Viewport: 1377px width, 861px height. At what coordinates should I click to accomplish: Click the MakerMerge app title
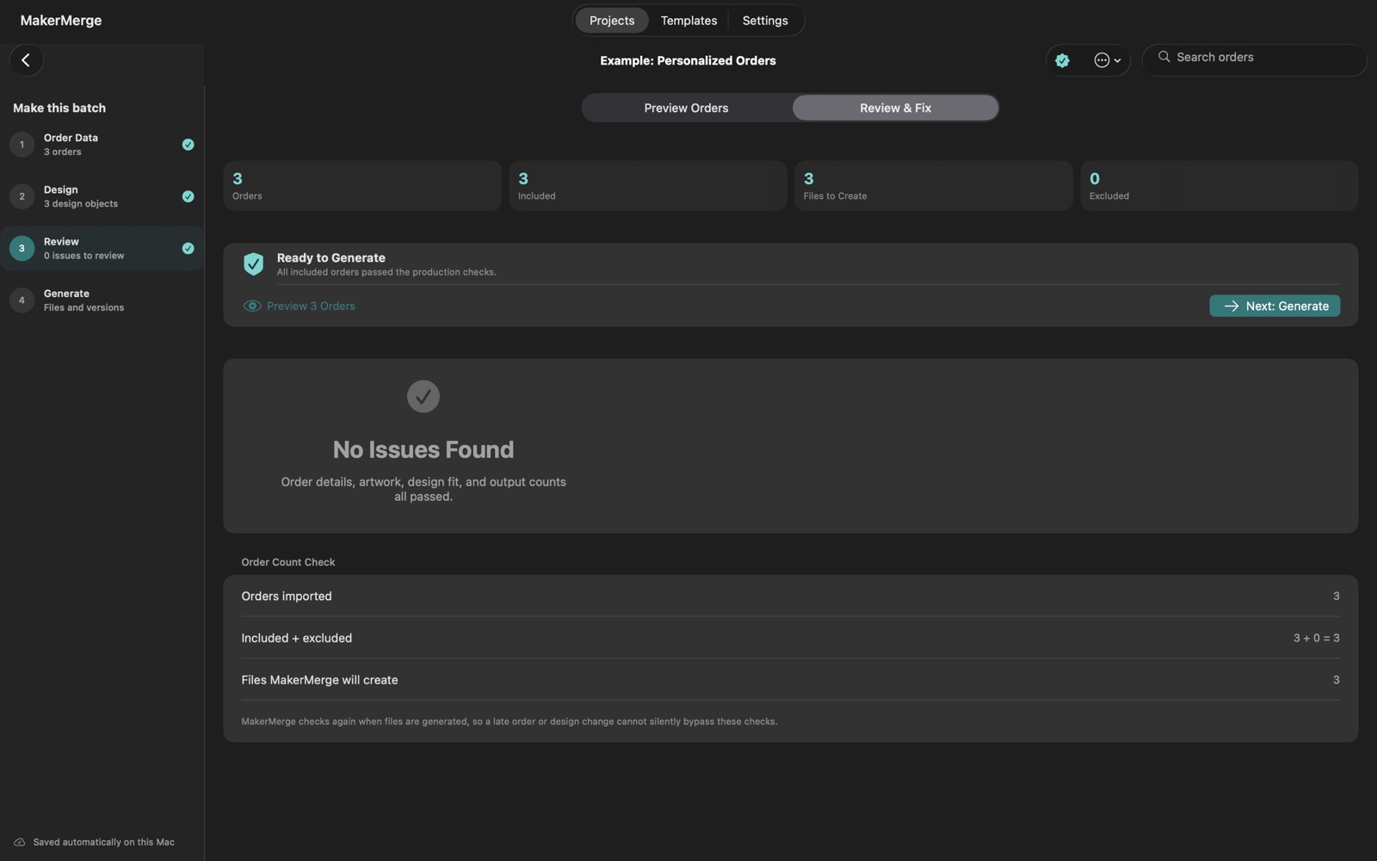(61, 21)
